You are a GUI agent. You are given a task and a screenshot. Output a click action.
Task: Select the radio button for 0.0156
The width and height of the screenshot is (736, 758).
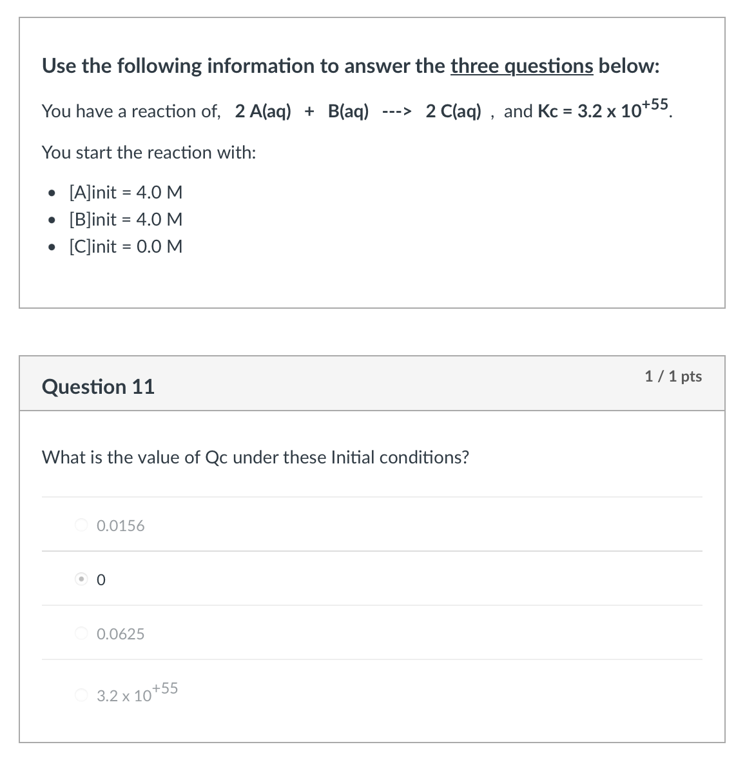80,525
